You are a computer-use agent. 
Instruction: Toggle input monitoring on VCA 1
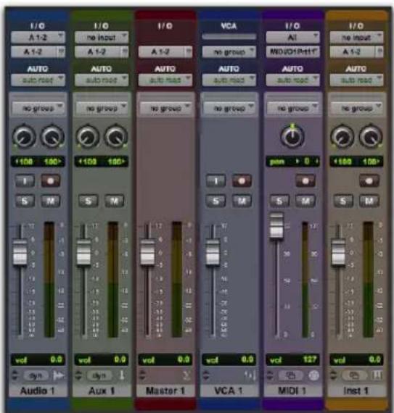coord(216,181)
